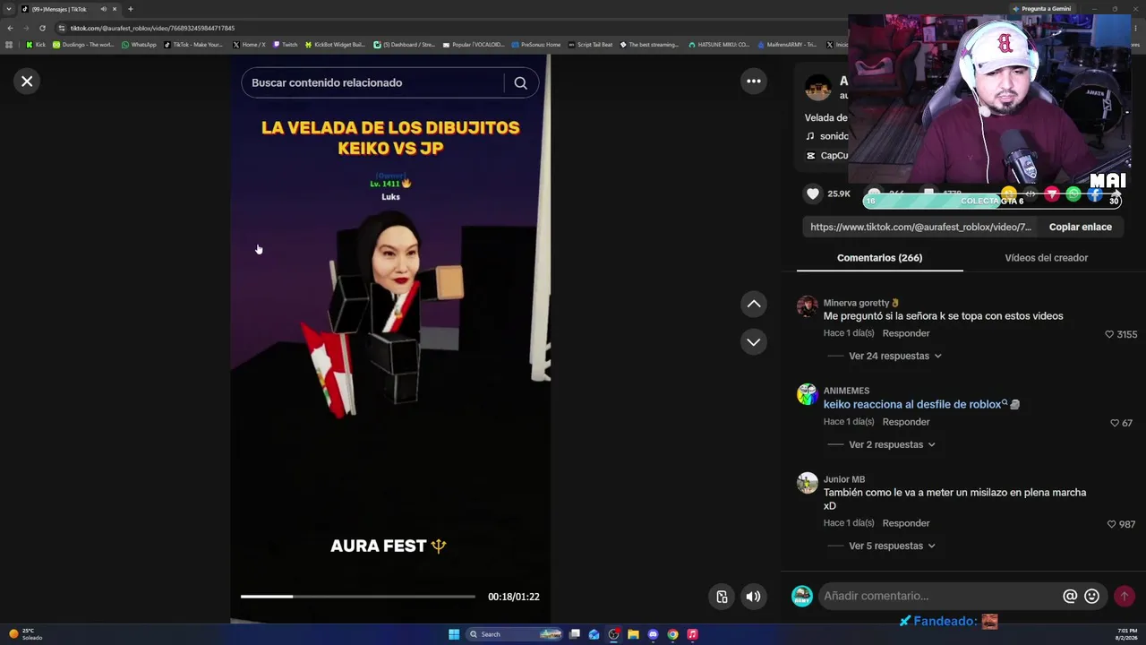Open the ANIMEMES username link
The height and width of the screenshot is (645, 1146).
pos(846,391)
